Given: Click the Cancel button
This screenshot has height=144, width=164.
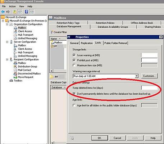Looking at the screenshot, I should click(117, 138).
